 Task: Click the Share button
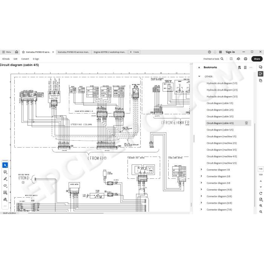tap(257, 59)
